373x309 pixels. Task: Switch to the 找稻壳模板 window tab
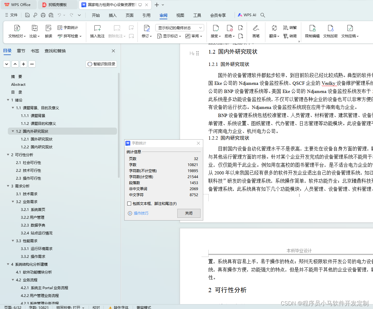pyautogui.click(x=58, y=5)
